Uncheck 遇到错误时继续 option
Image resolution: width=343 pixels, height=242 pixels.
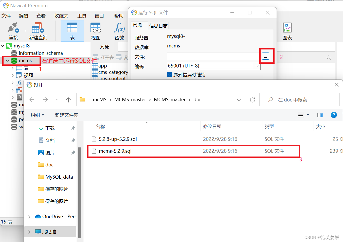(169, 75)
